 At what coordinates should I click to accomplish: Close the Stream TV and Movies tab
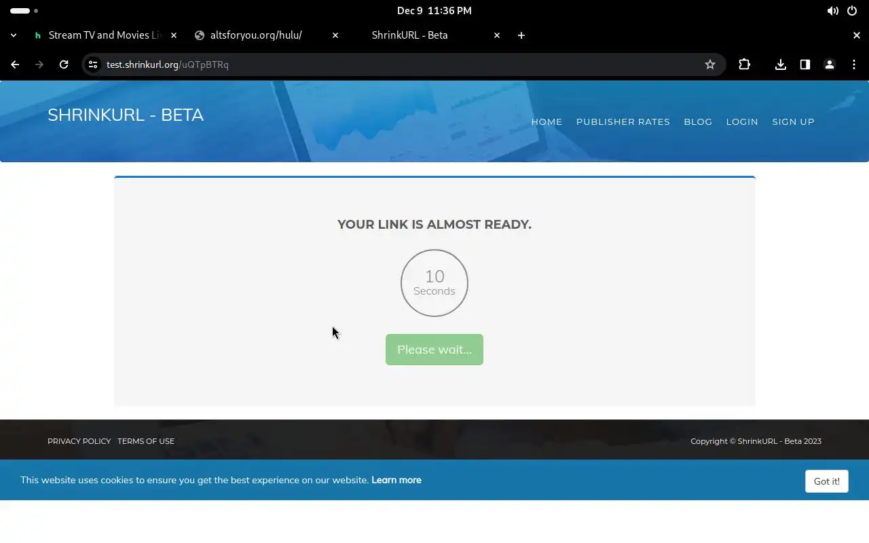(x=174, y=35)
